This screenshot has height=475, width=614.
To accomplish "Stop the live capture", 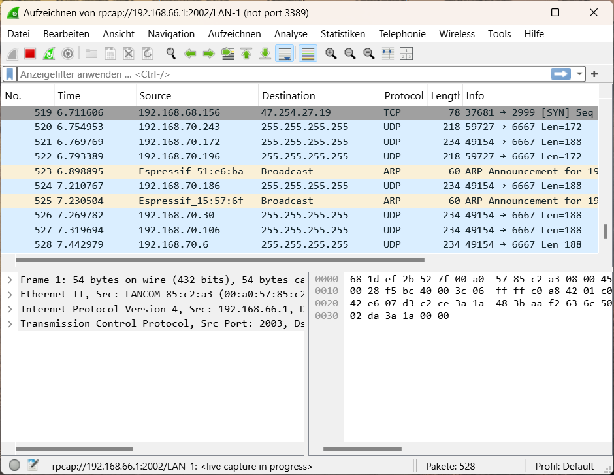I will click(29, 53).
